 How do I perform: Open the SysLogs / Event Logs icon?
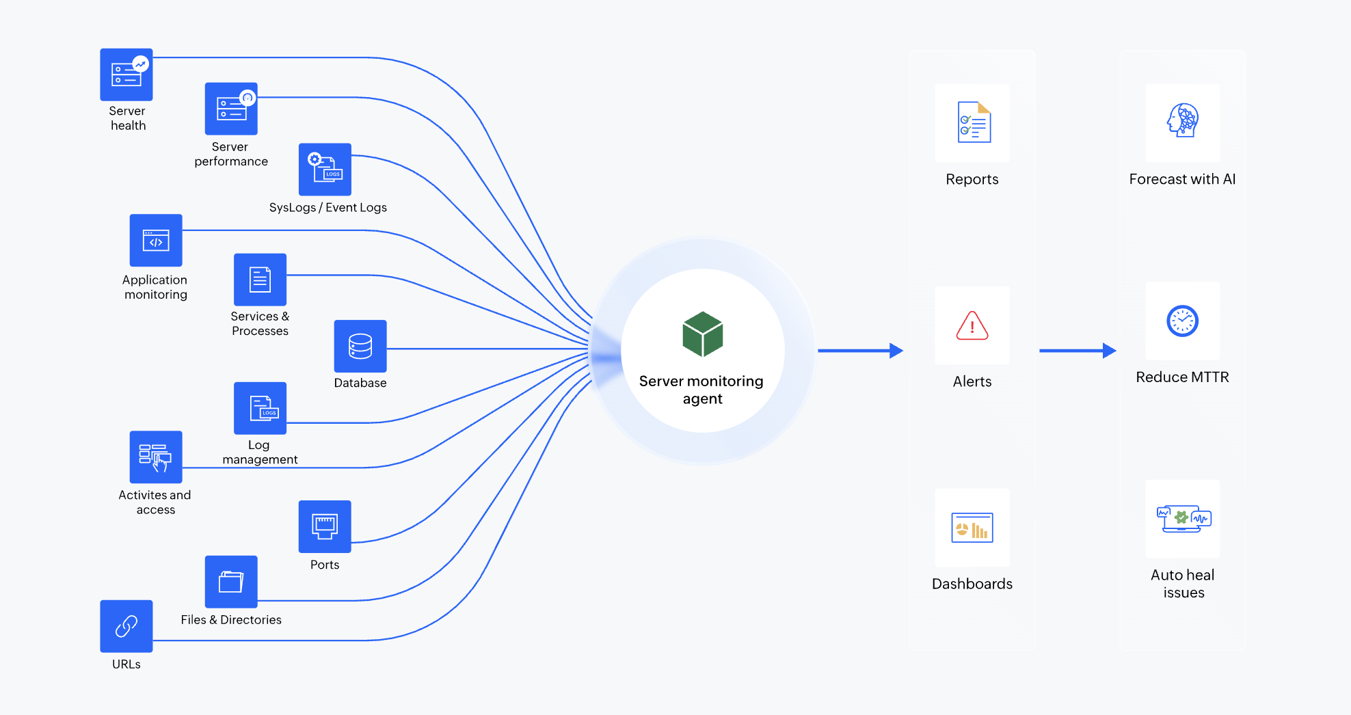click(325, 170)
